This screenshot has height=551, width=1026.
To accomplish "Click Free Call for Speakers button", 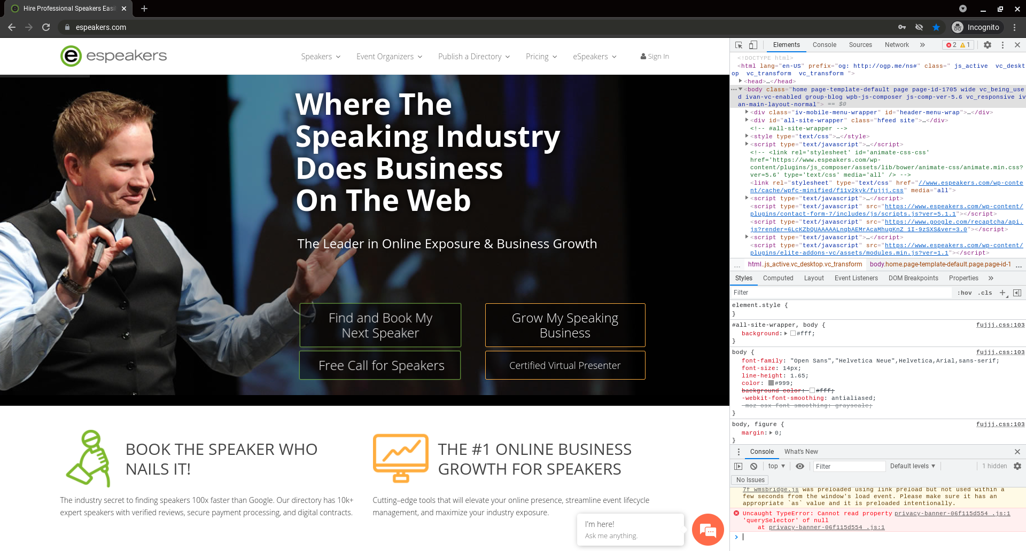I will point(380,365).
